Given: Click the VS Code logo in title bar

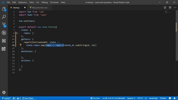Looking at the screenshot, I should tap(3, 2).
